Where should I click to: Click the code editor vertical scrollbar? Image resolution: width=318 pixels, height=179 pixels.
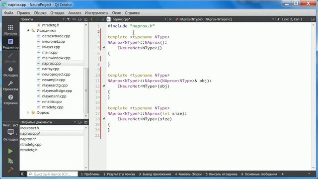coord(313,96)
